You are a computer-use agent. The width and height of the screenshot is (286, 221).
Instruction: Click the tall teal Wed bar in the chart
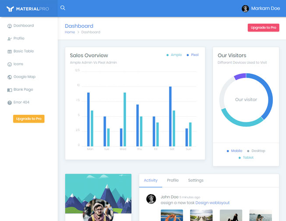coord(125,119)
